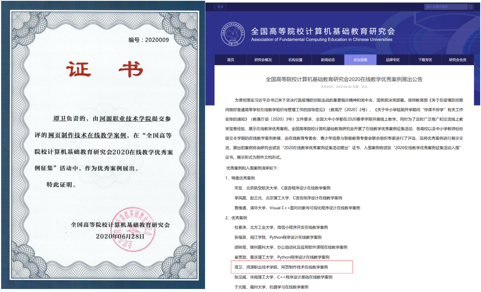Open the 首页 nav tab
This screenshot has width=481, height=292.
point(231,60)
